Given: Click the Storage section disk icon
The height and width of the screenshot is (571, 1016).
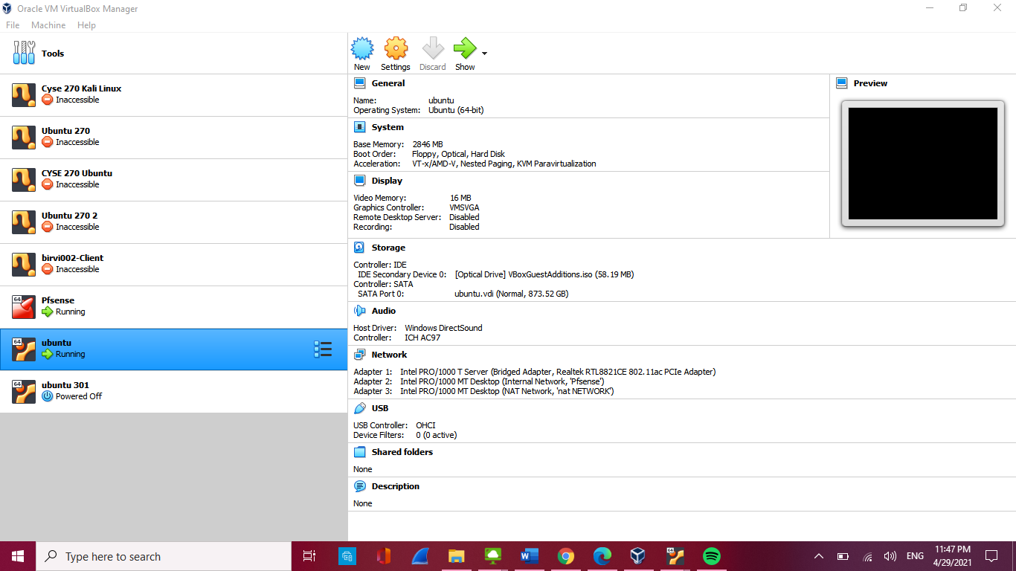Looking at the screenshot, I should [360, 248].
